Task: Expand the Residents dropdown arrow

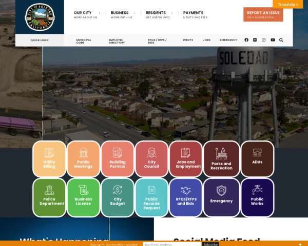Action: pos(172,13)
